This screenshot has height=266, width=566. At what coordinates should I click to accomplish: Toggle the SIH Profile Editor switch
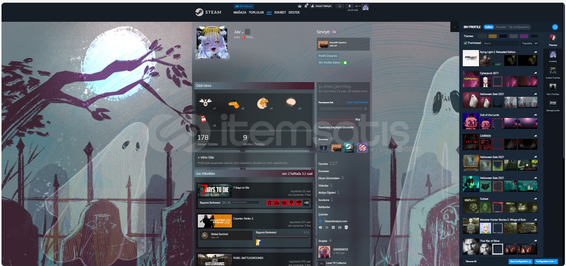344,63
